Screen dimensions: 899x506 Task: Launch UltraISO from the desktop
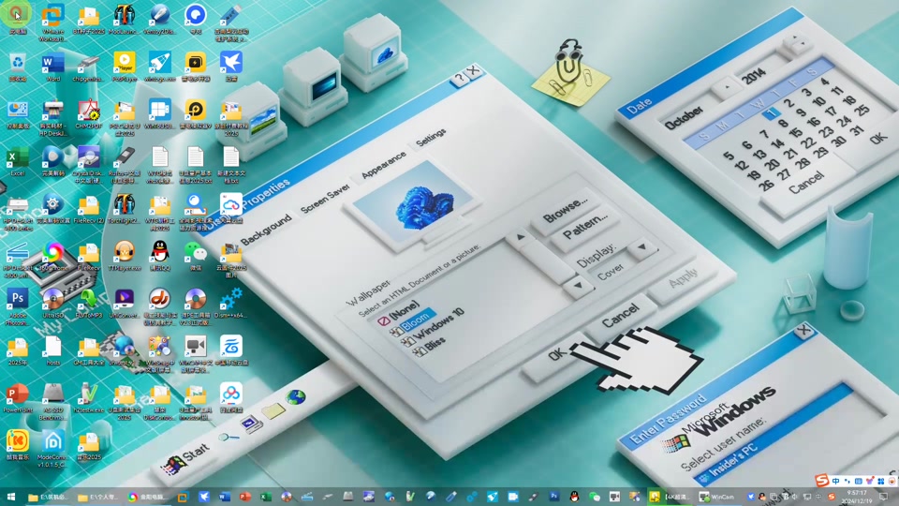pos(52,304)
